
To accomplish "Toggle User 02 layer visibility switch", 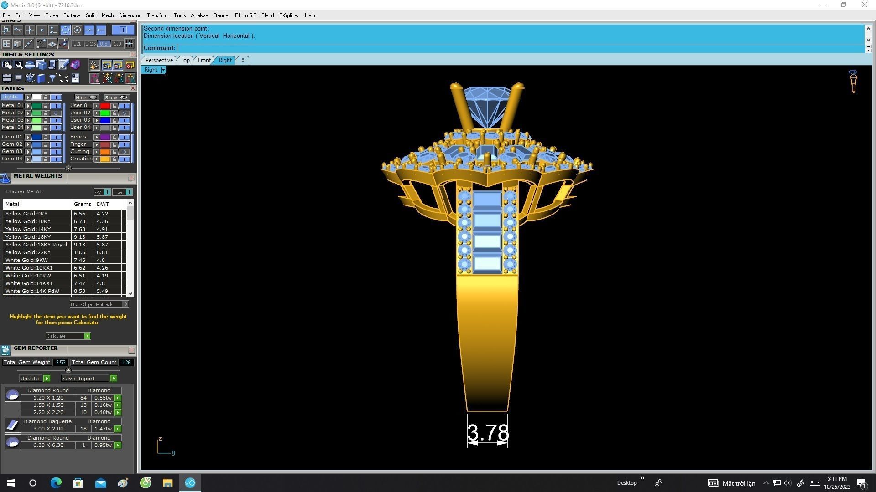I will click(124, 113).
